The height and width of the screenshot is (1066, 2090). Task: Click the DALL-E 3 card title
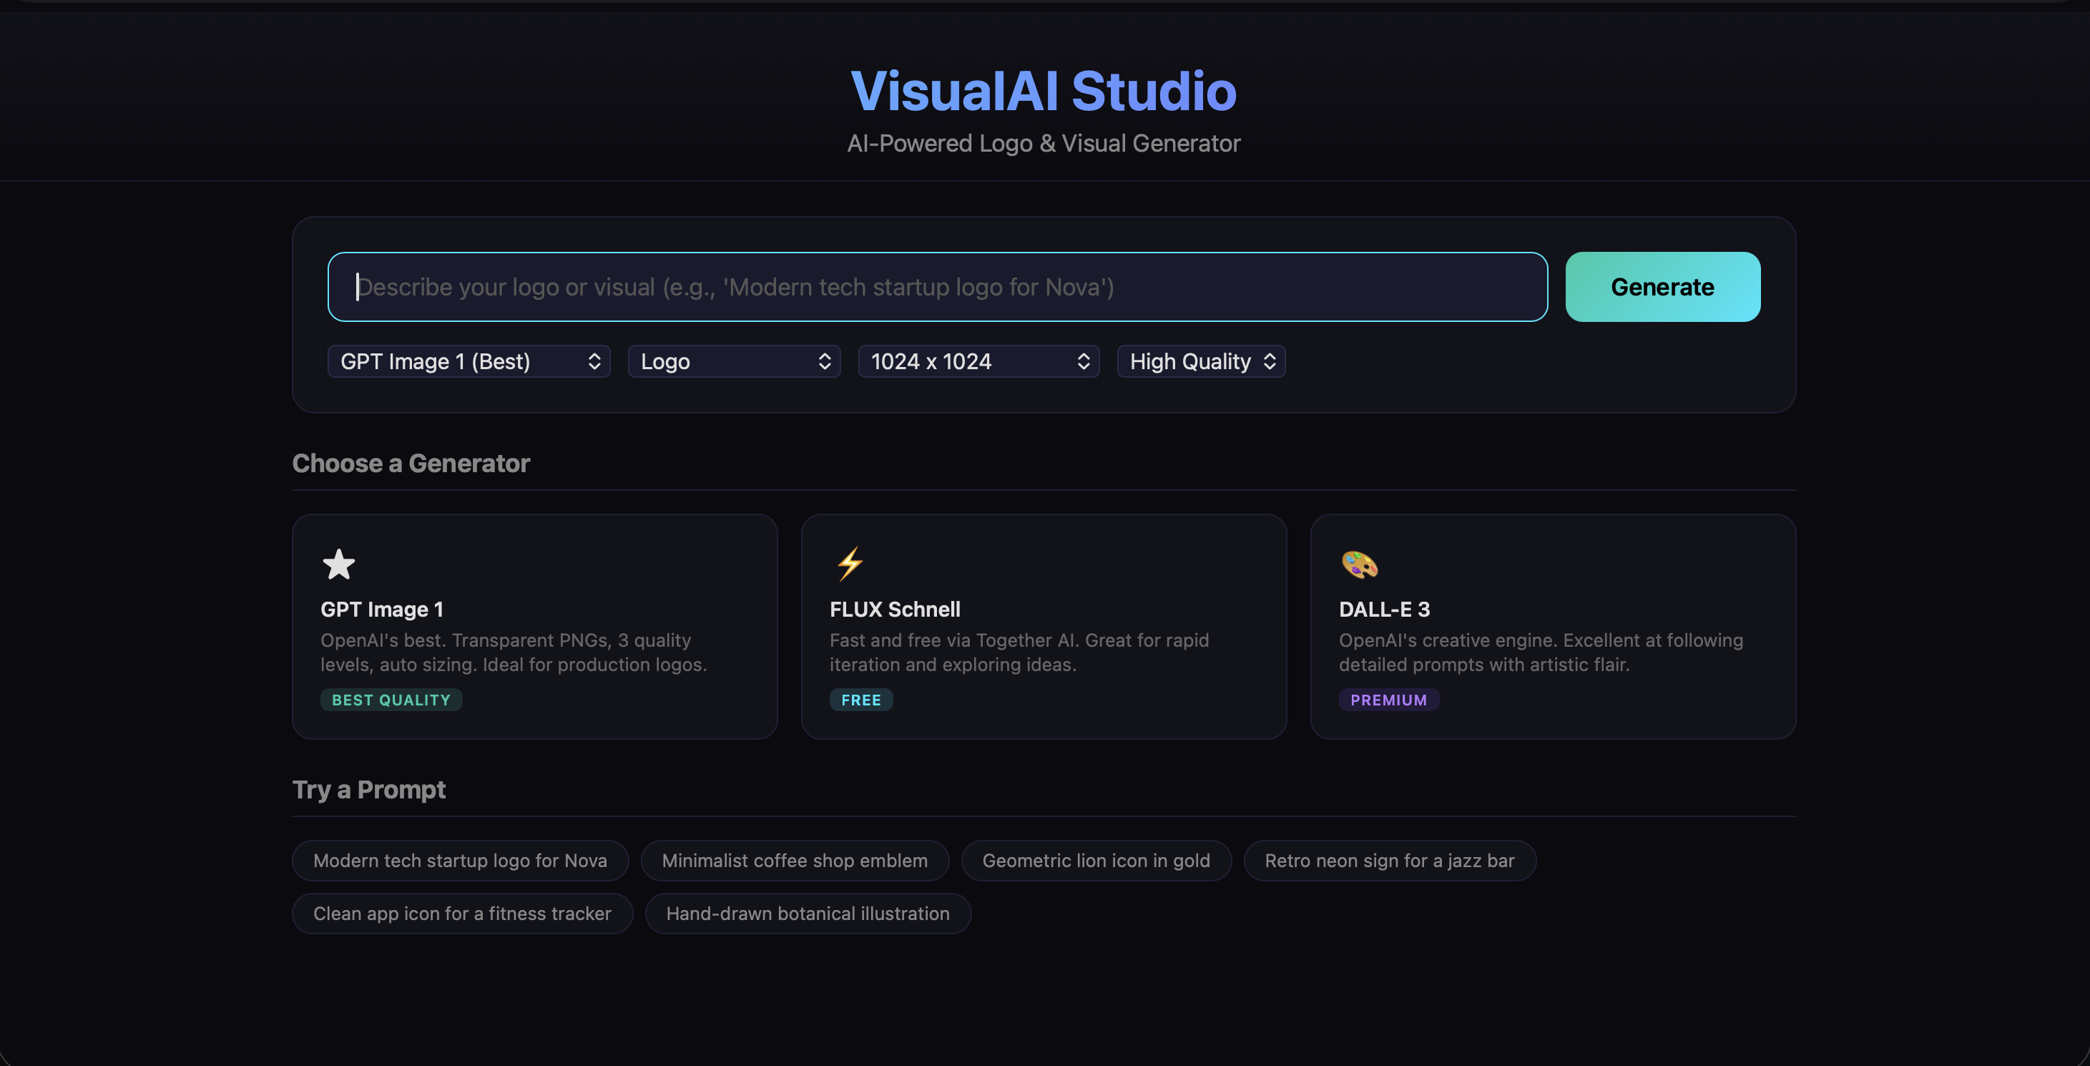point(1384,610)
